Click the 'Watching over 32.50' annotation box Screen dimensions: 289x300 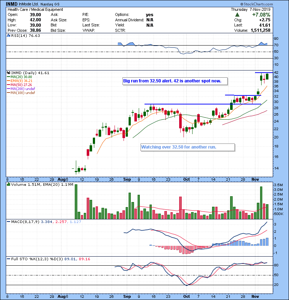tap(187, 147)
